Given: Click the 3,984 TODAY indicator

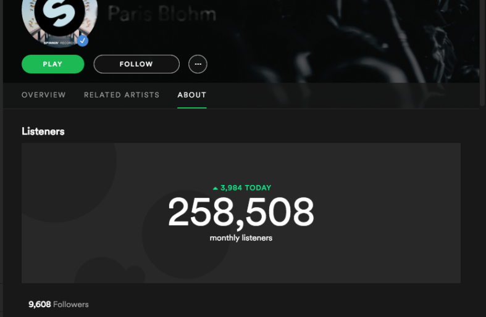Looking at the screenshot, I should (x=241, y=188).
